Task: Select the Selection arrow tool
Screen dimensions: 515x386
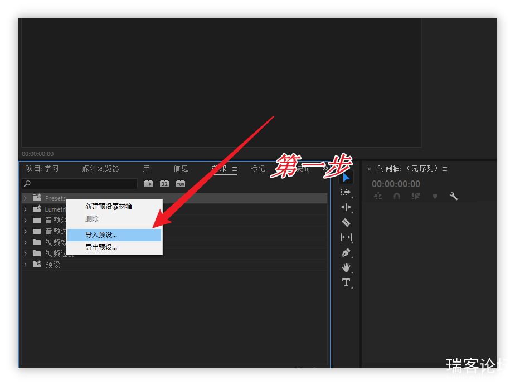Action: 346,178
